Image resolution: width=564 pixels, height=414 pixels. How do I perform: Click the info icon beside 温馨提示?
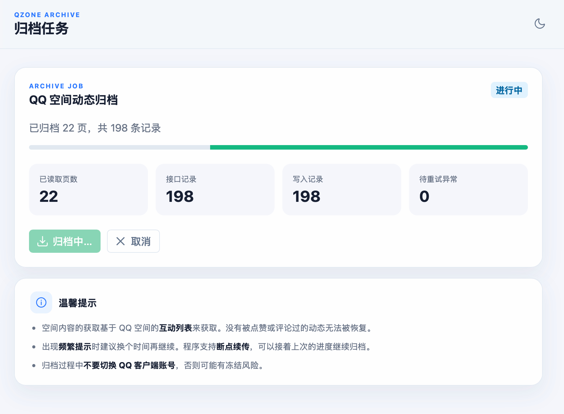pos(41,302)
